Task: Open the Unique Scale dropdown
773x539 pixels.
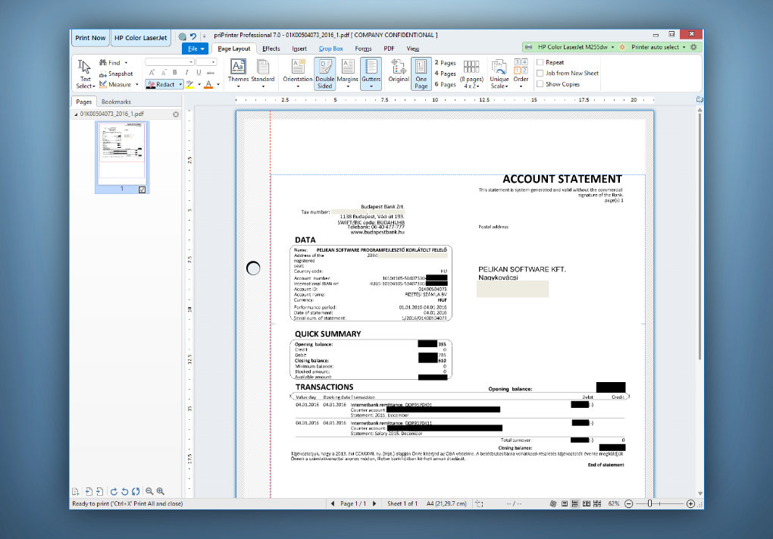Action: coord(499,74)
